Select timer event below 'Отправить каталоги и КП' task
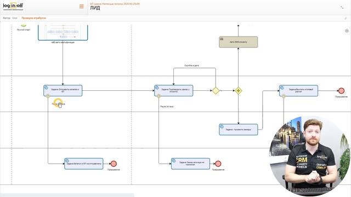The width and height of the screenshot is (351, 197). pyautogui.click(x=48, y=96)
